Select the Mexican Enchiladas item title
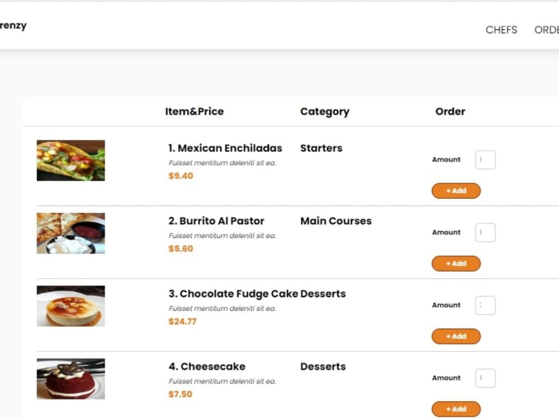Image resolution: width=559 pixels, height=419 pixels. pyautogui.click(x=225, y=148)
